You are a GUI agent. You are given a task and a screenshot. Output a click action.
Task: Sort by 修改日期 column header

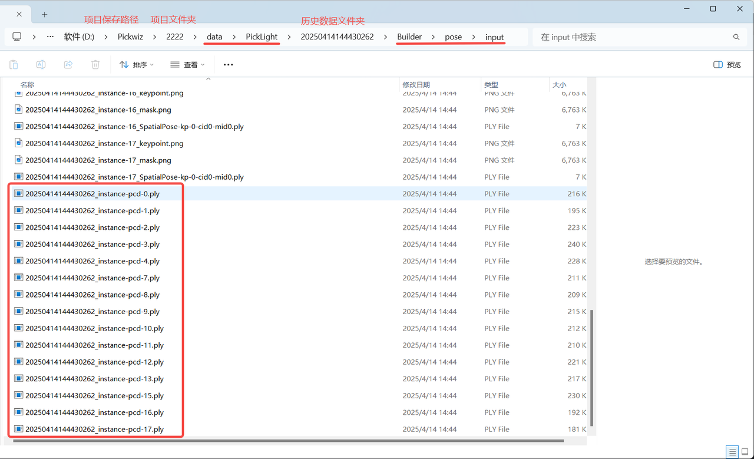(416, 85)
